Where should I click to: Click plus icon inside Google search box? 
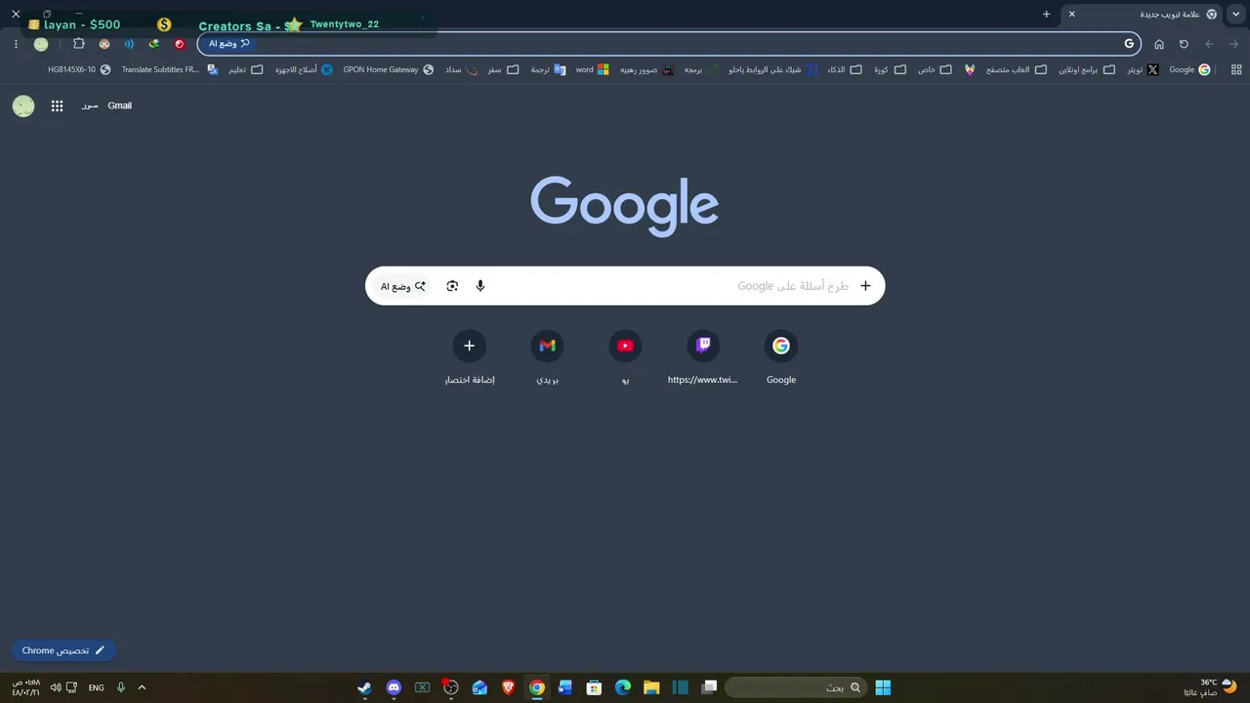pyautogui.click(x=865, y=286)
